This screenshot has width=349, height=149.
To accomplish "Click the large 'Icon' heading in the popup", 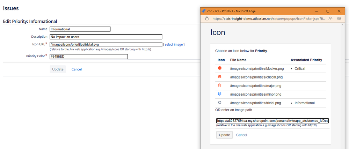I will coord(218,32).
